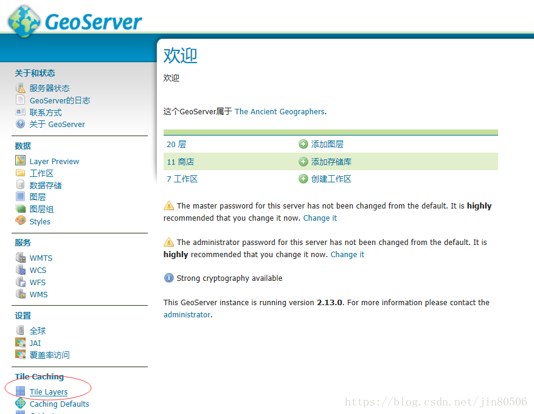Click the Caching Defaults globe icon
The height and width of the screenshot is (414, 534).
click(x=21, y=403)
